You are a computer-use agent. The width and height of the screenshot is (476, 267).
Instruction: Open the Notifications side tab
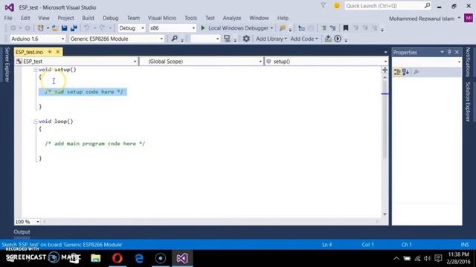[x=468, y=62]
